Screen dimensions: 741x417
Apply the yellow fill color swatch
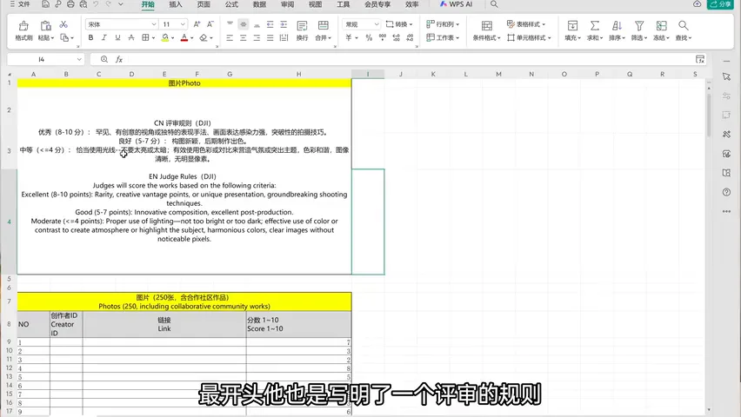165,37
